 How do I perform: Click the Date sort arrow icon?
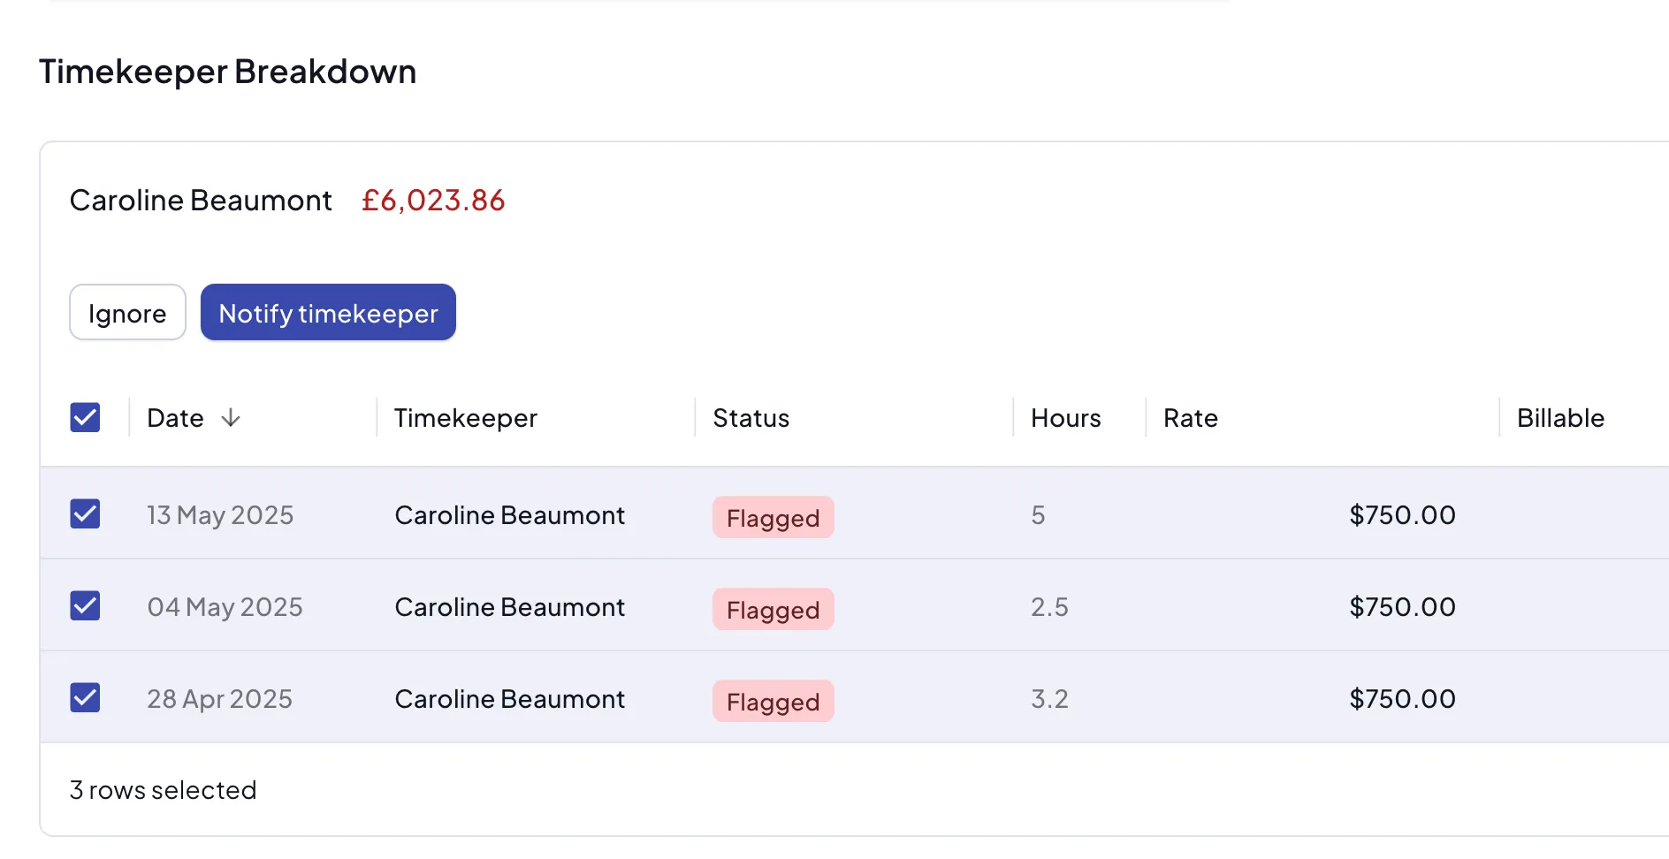tap(232, 417)
